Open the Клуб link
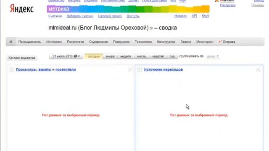Screen dimensions: 269x151 206,16
